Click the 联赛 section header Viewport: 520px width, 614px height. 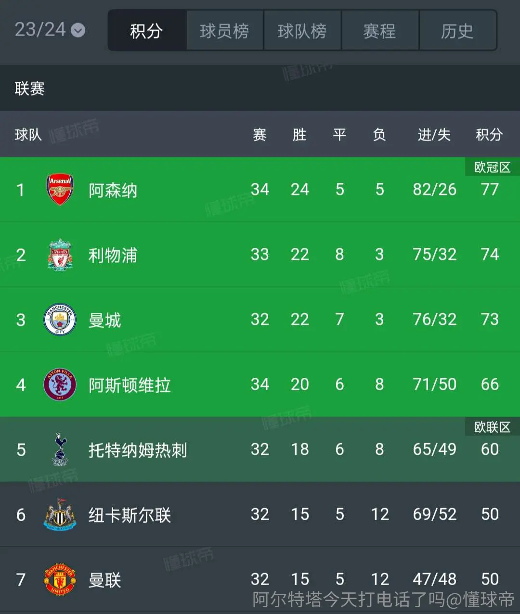point(260,88)
